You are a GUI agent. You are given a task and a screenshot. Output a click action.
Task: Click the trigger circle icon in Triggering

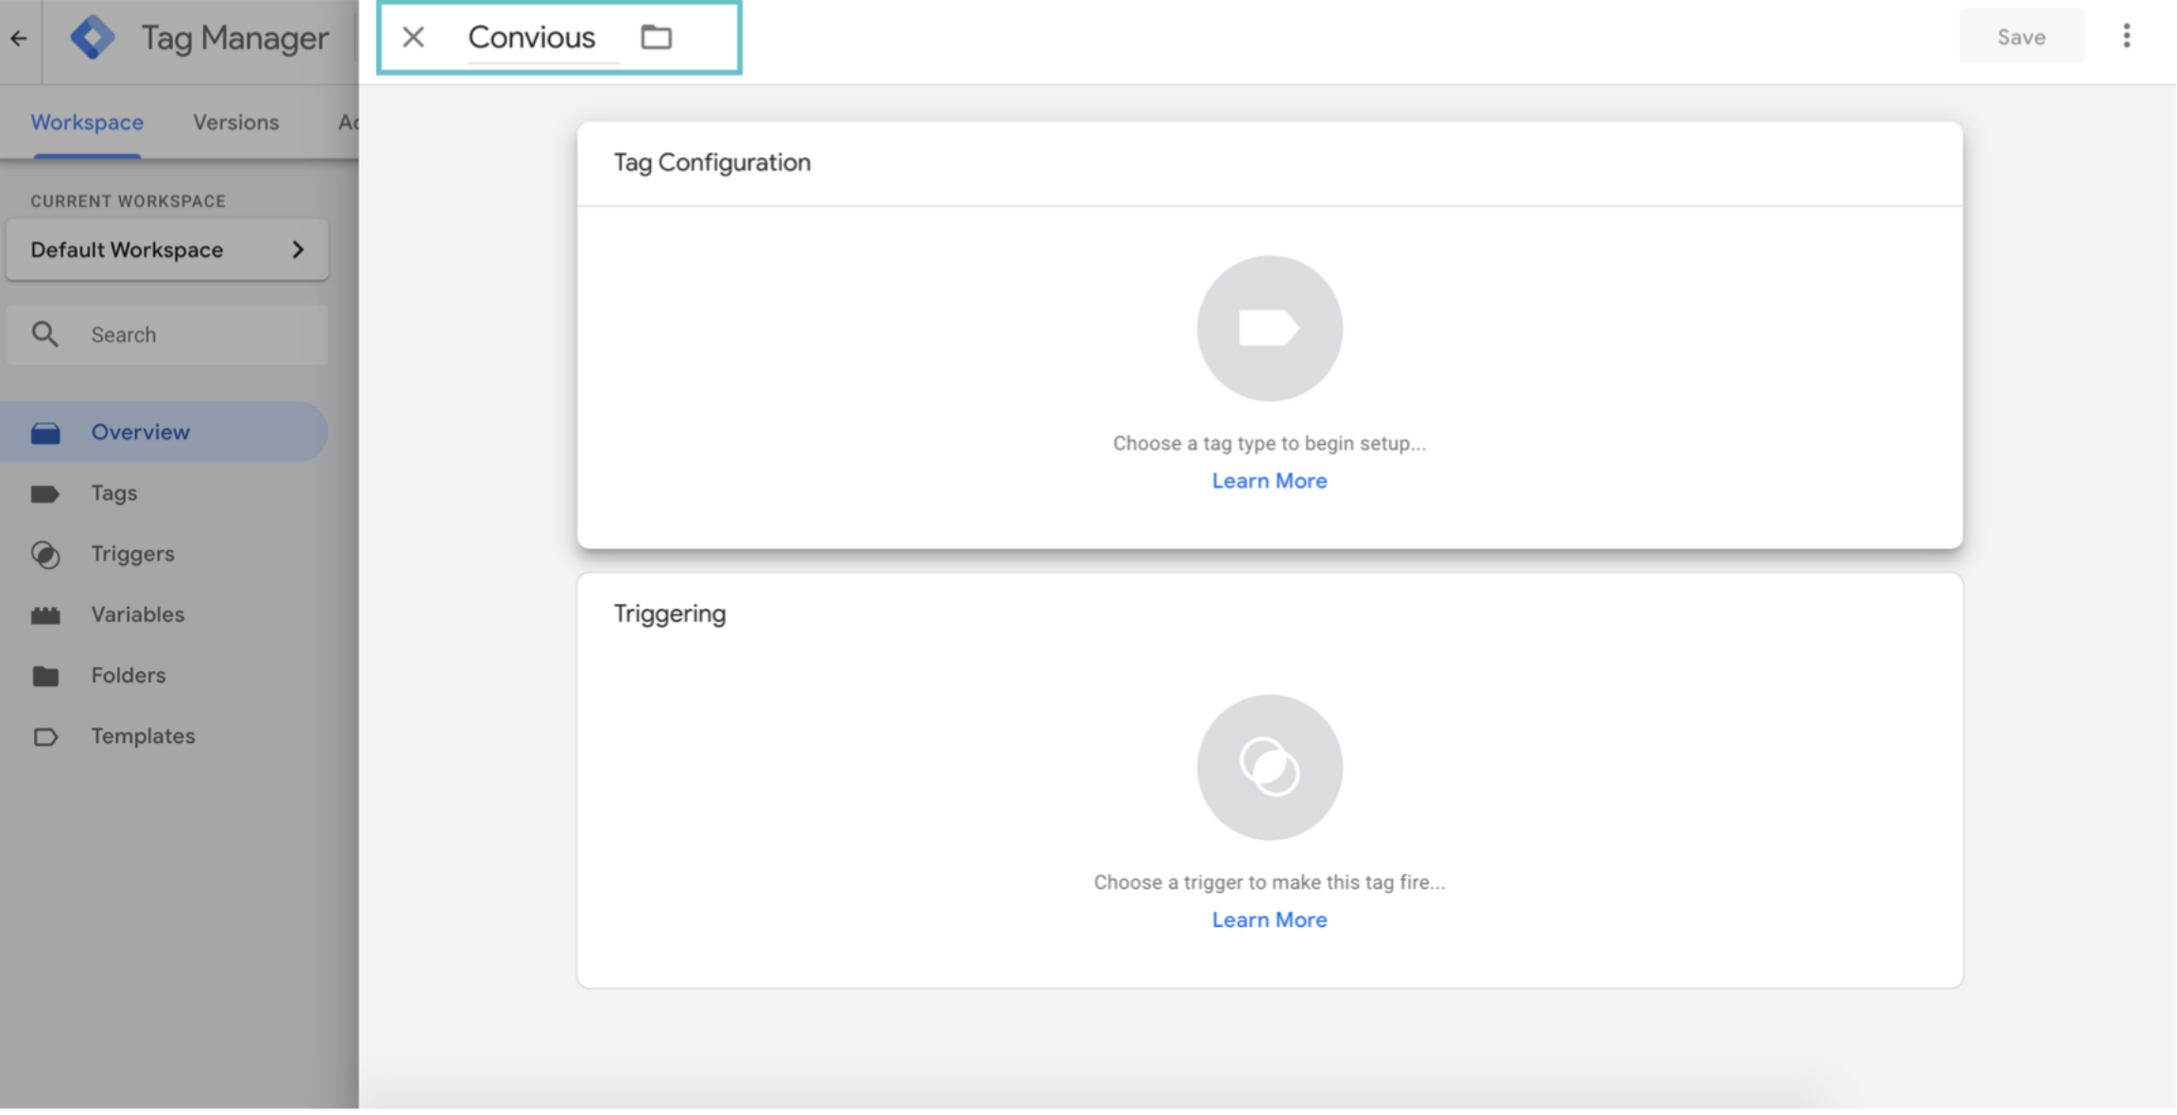point(1269,767)
